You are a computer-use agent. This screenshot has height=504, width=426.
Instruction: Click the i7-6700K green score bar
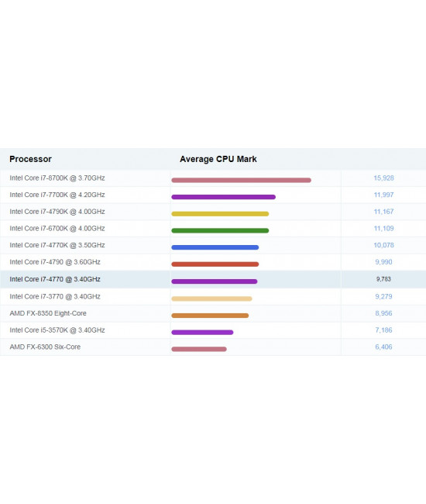tap(220, 230)
